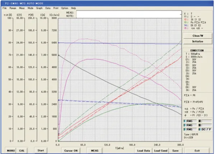This screenshot has height=154, width=215.
Task: Click the P[W] axis header
Action: click(x=31, y=15)
